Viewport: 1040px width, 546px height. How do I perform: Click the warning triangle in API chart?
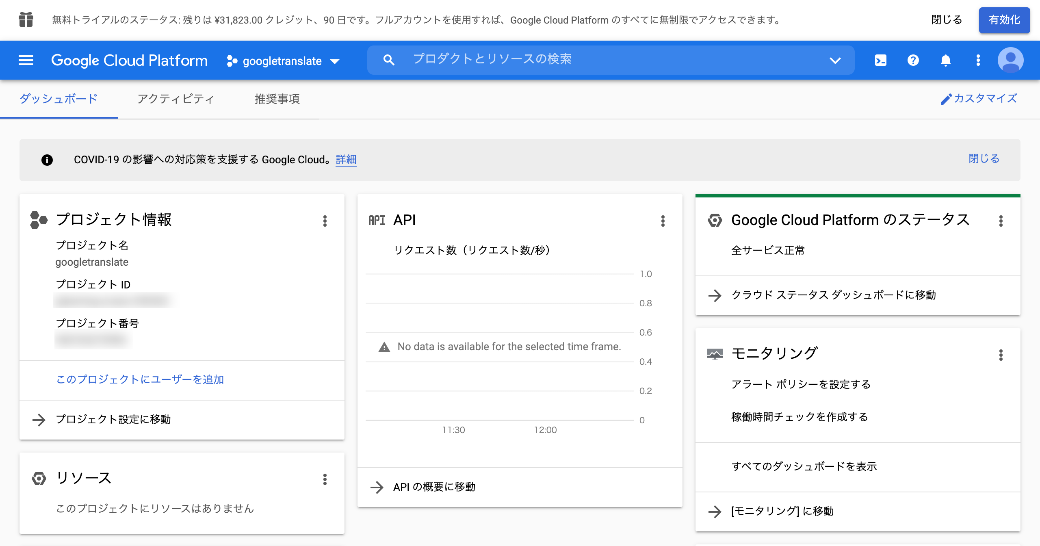tap(384, 347)
